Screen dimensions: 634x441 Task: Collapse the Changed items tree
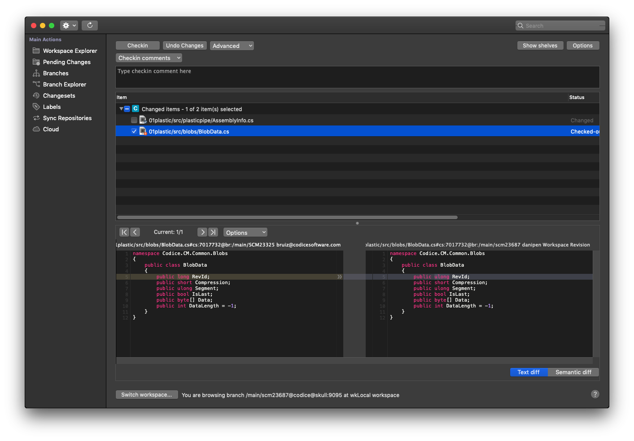121,108
